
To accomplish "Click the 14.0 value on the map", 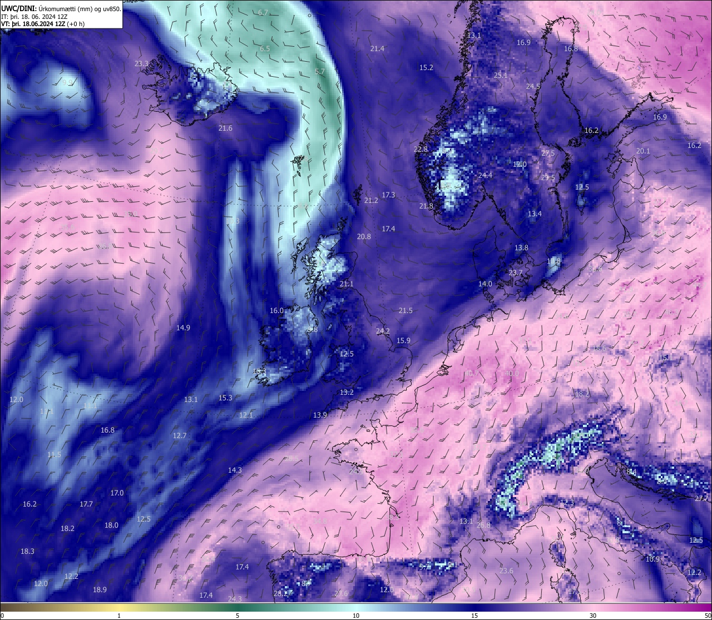I will coord(485,284).
